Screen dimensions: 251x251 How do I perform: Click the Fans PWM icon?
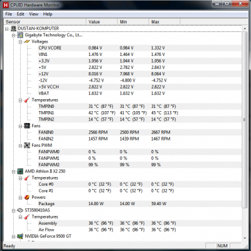click(x=27, y=145)
